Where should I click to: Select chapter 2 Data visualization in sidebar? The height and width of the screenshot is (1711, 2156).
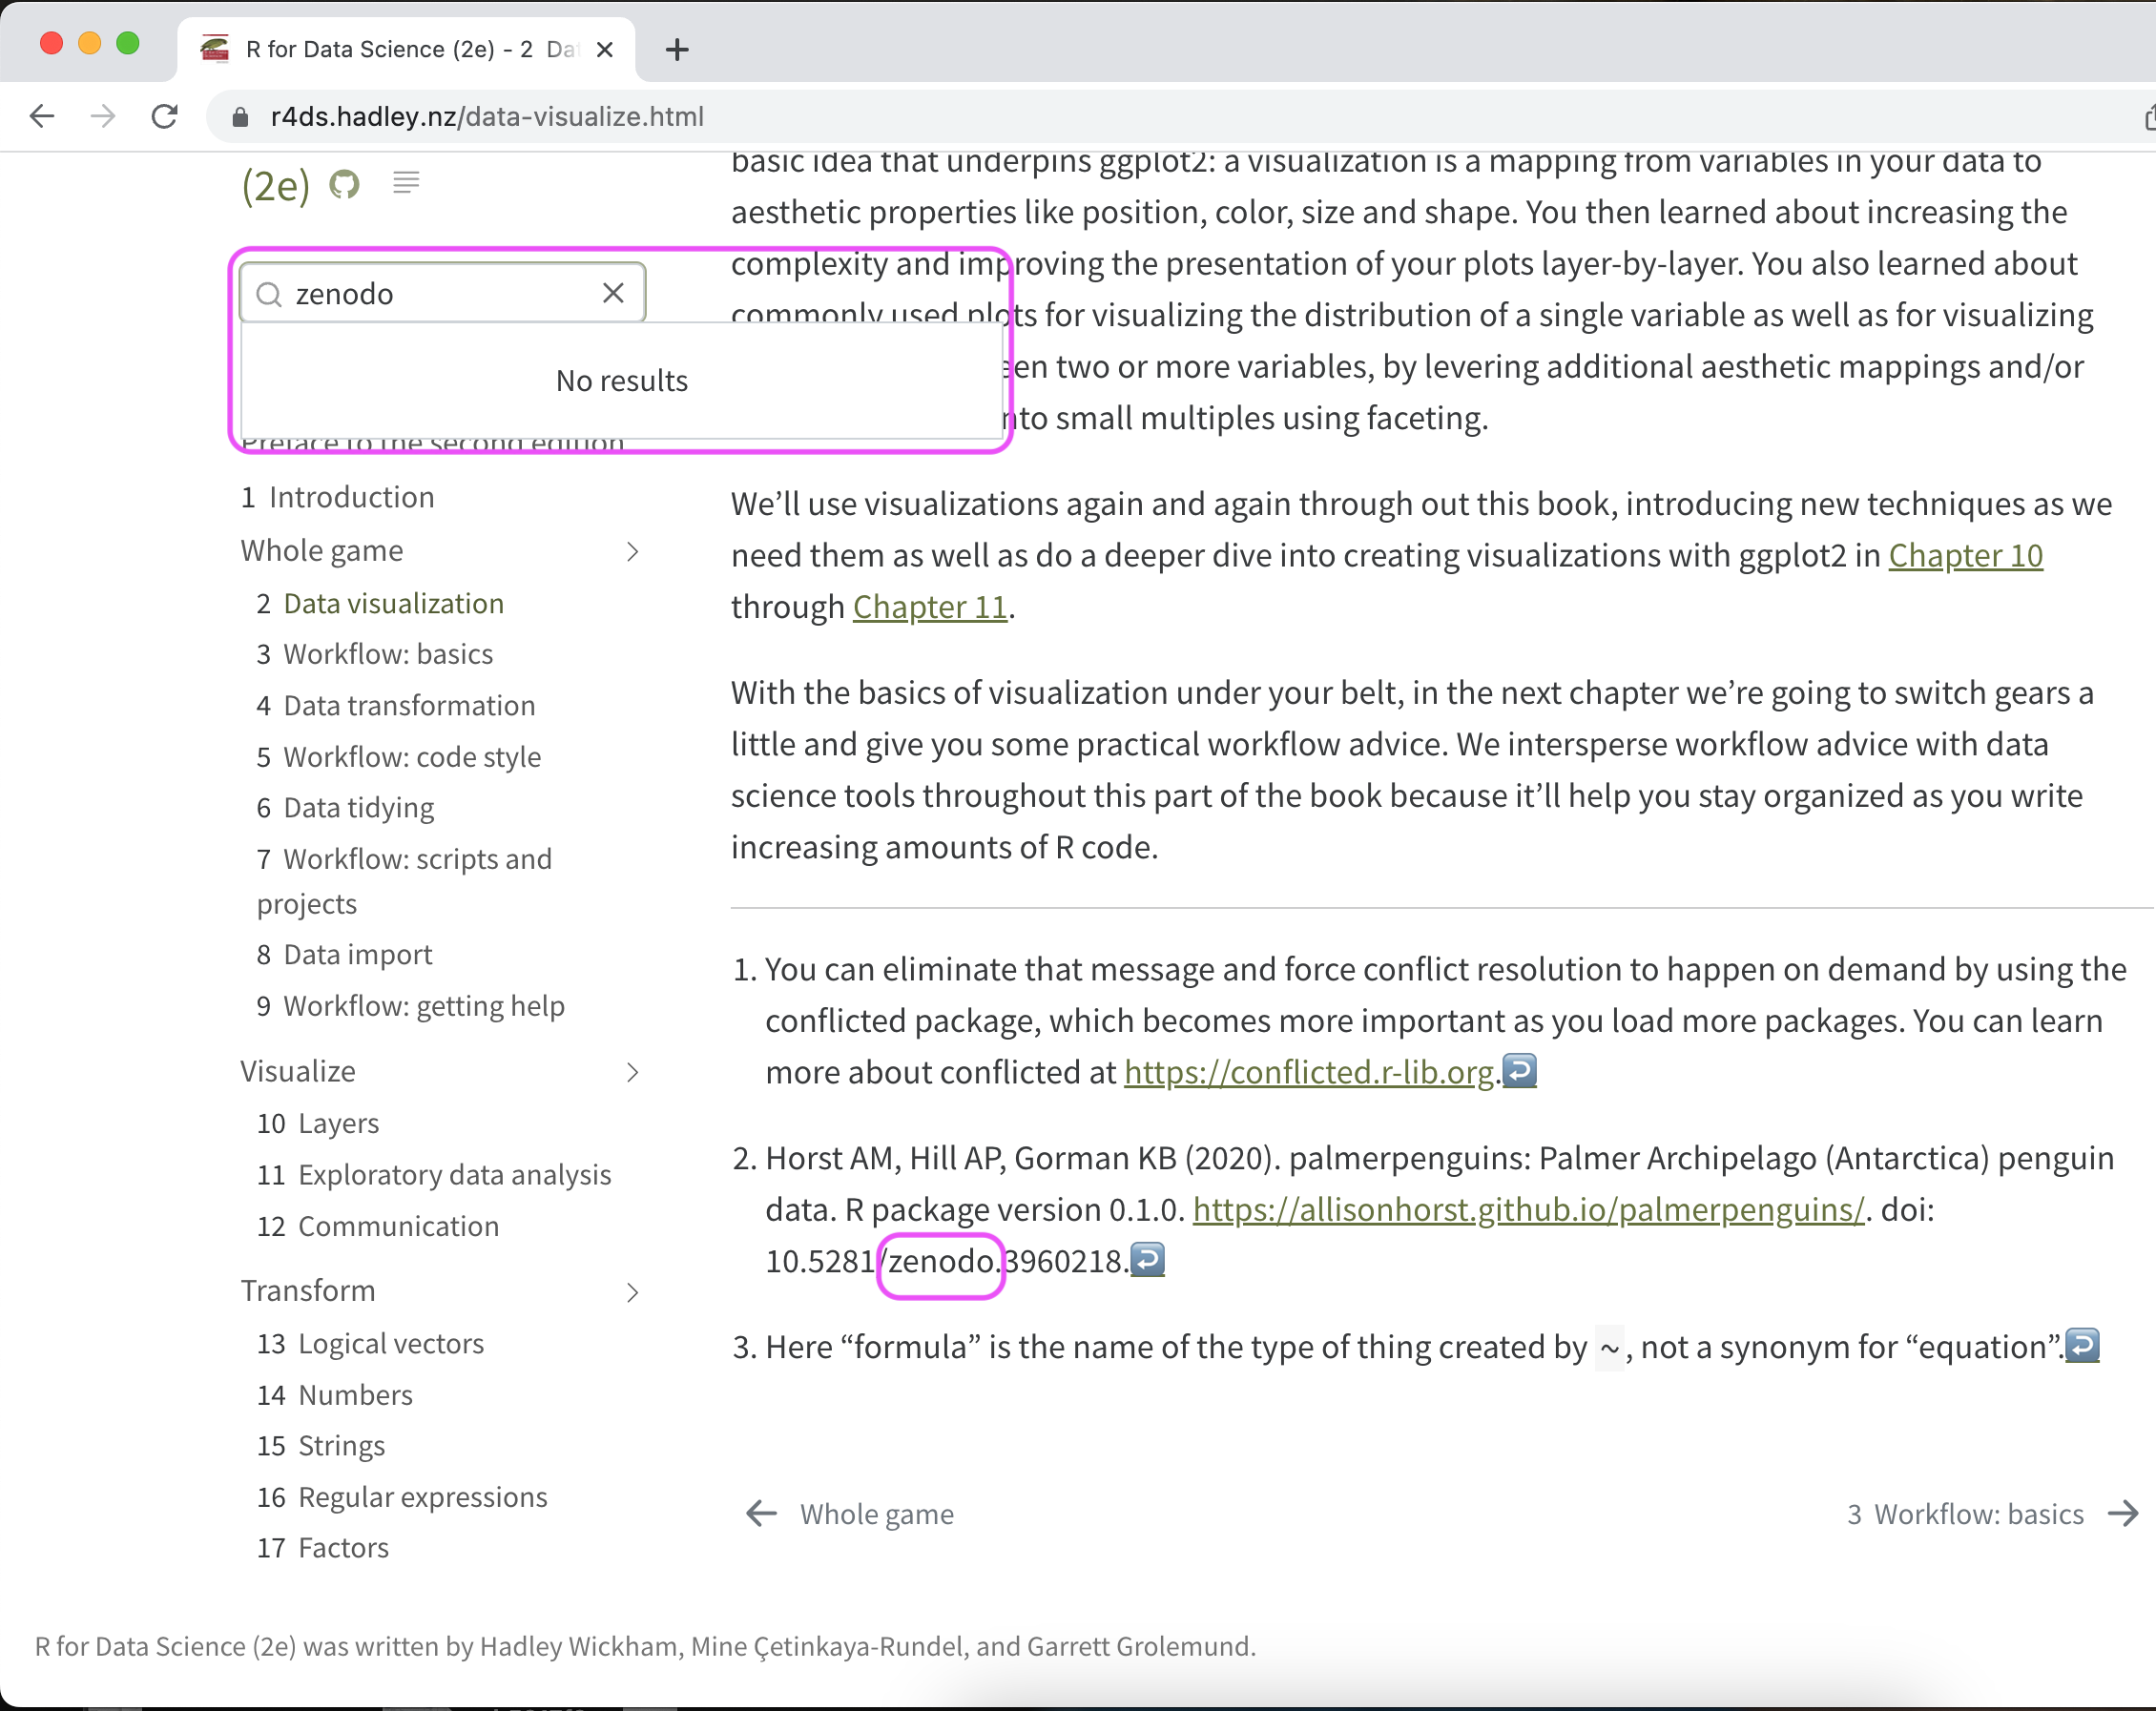(392, 603)
